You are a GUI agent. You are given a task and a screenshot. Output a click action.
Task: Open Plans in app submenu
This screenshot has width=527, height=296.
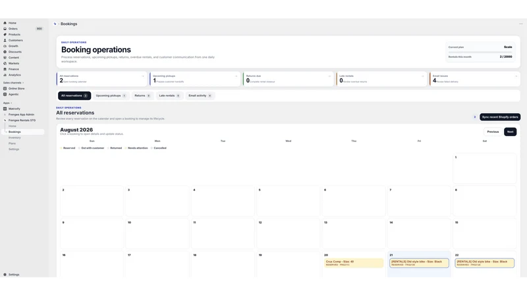pyautogui.click(x=12, y=143)
